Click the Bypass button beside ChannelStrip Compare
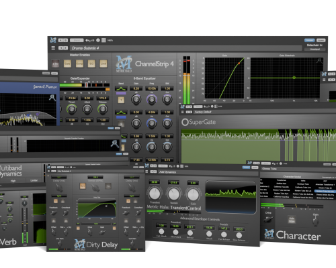 pos(321,40)
